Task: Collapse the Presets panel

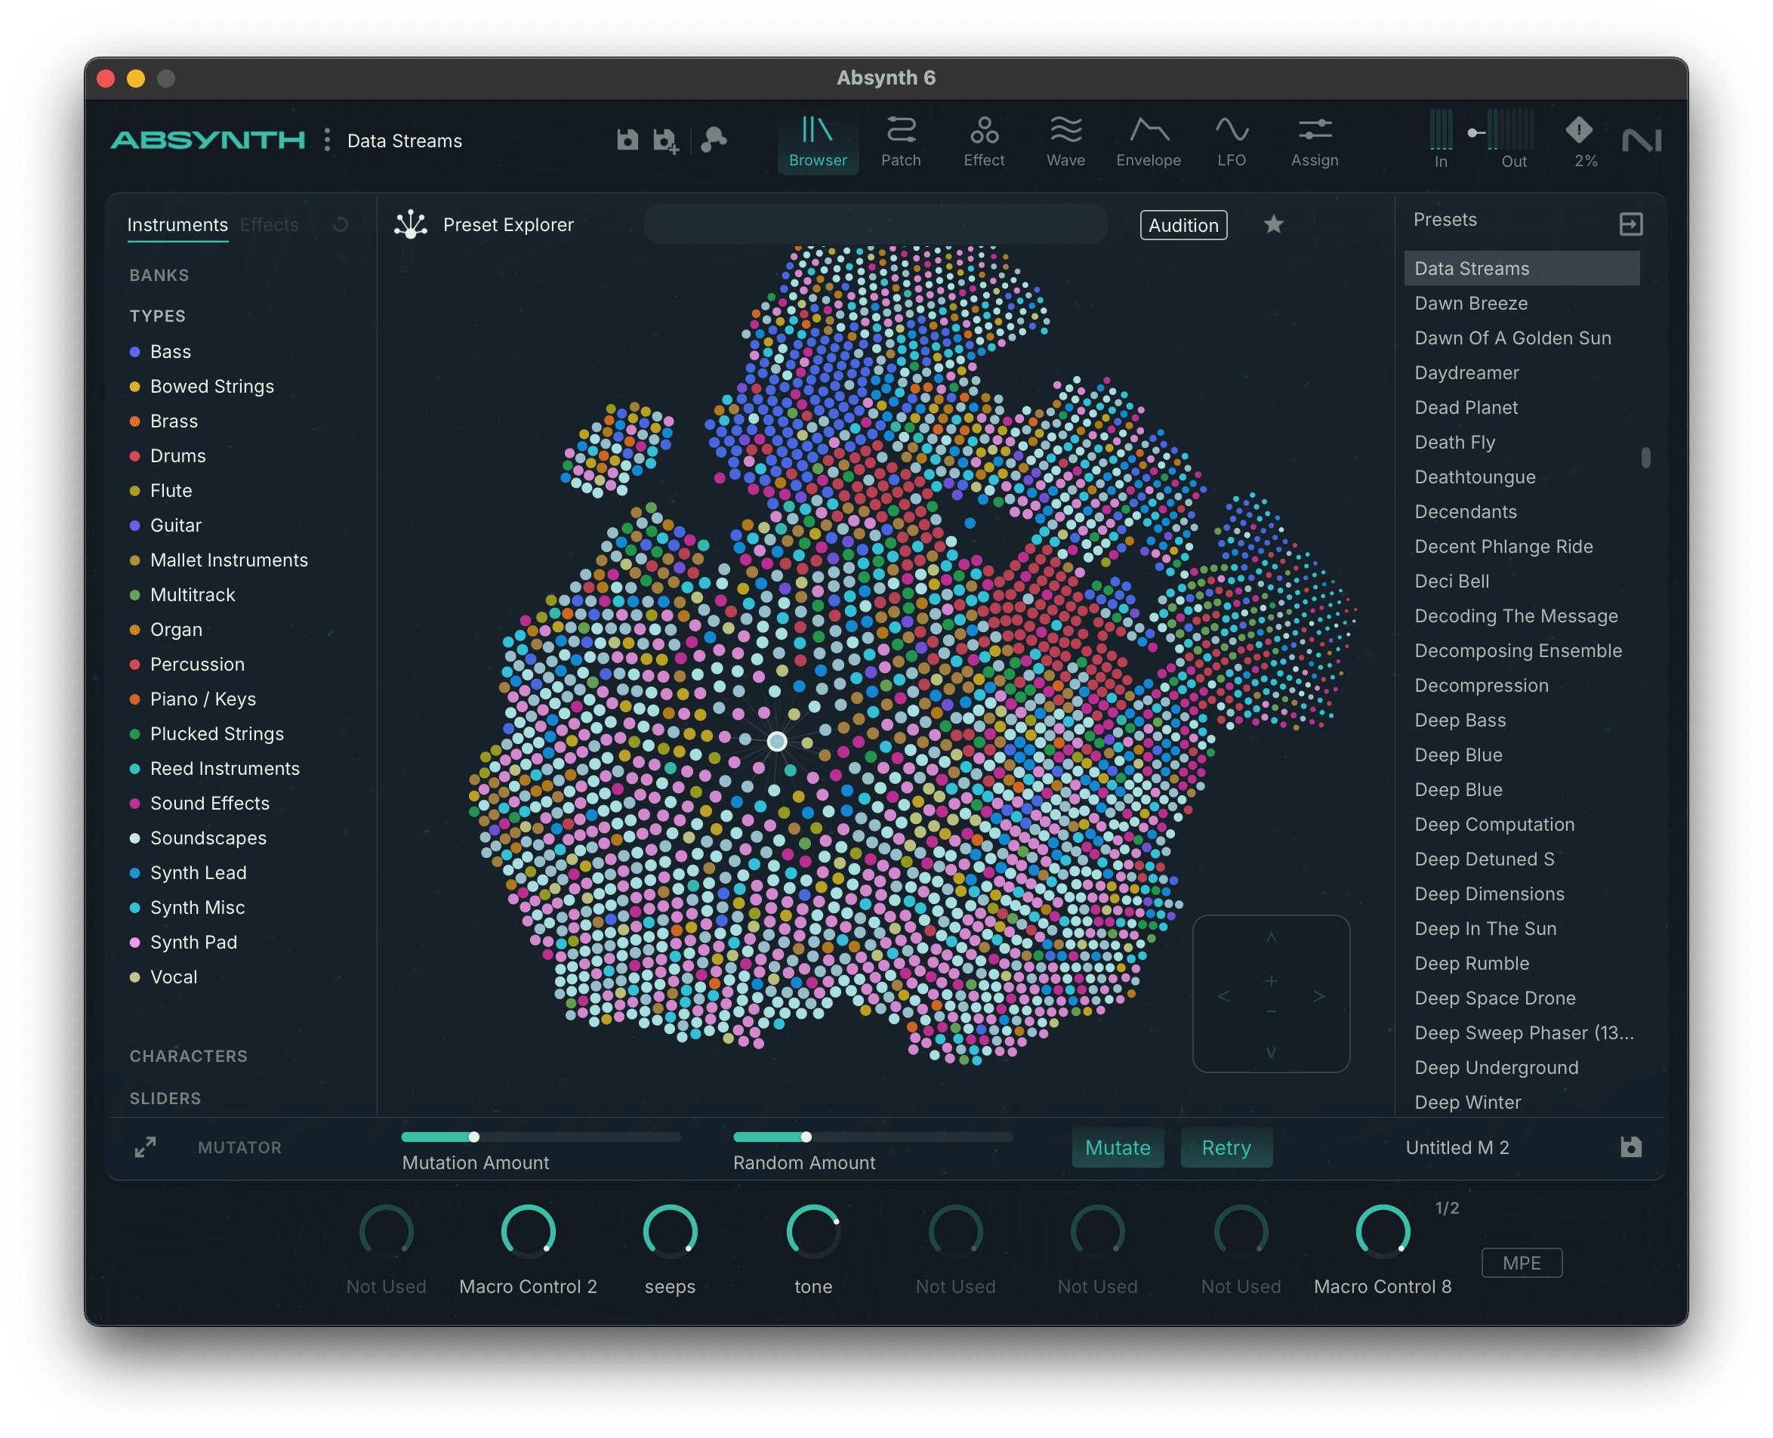Action: (x=1630, y=224)
